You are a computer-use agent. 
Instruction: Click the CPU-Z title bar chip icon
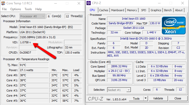(89, 3)
